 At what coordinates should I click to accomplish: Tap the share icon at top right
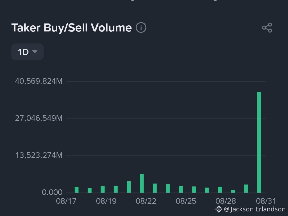[x=267, y=28]
